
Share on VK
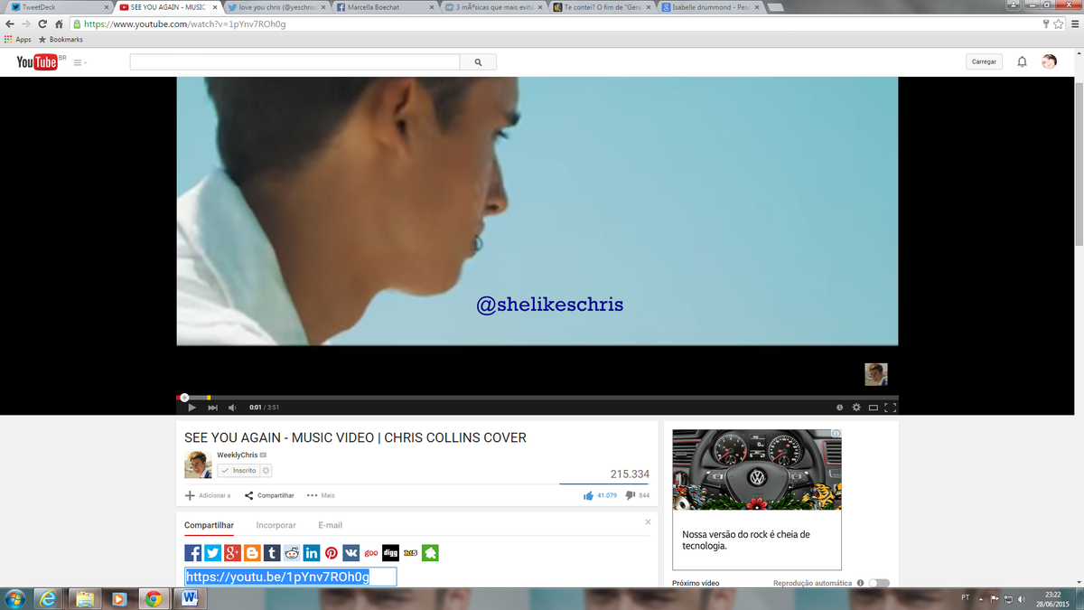pos(351,553)
